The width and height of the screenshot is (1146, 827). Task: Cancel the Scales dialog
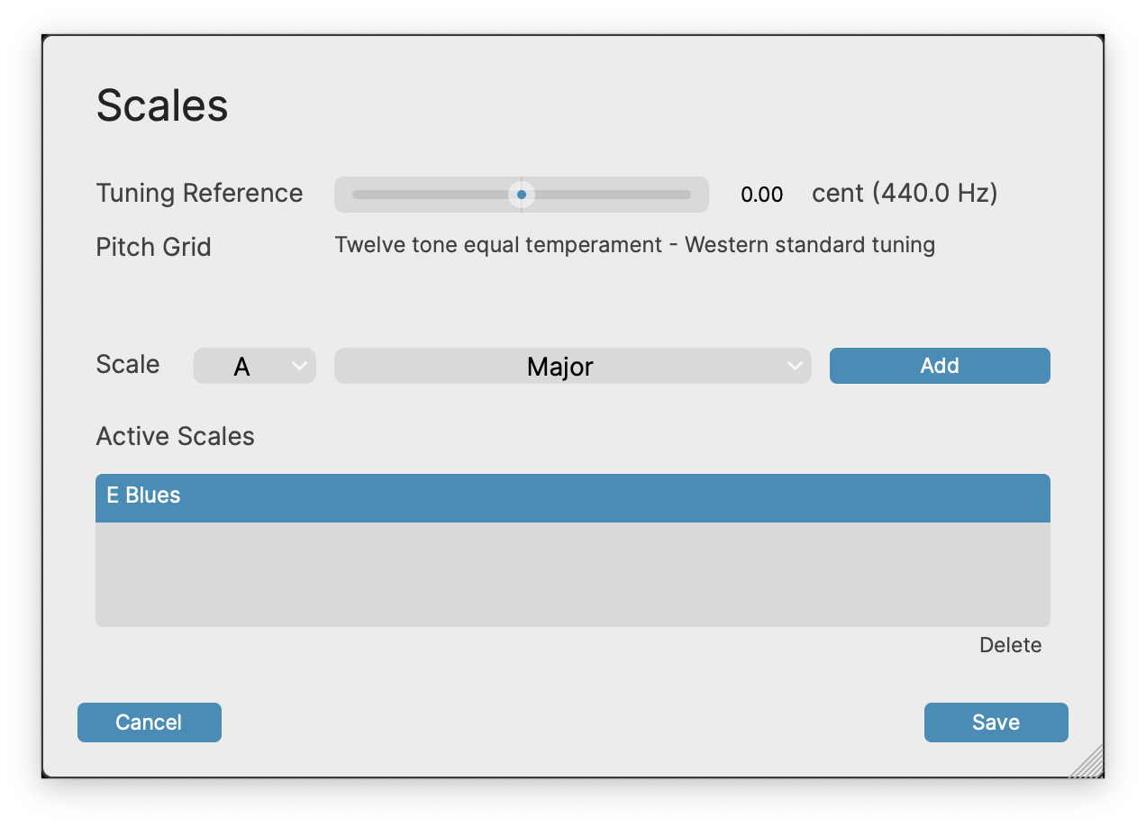(x=150, y=722)
